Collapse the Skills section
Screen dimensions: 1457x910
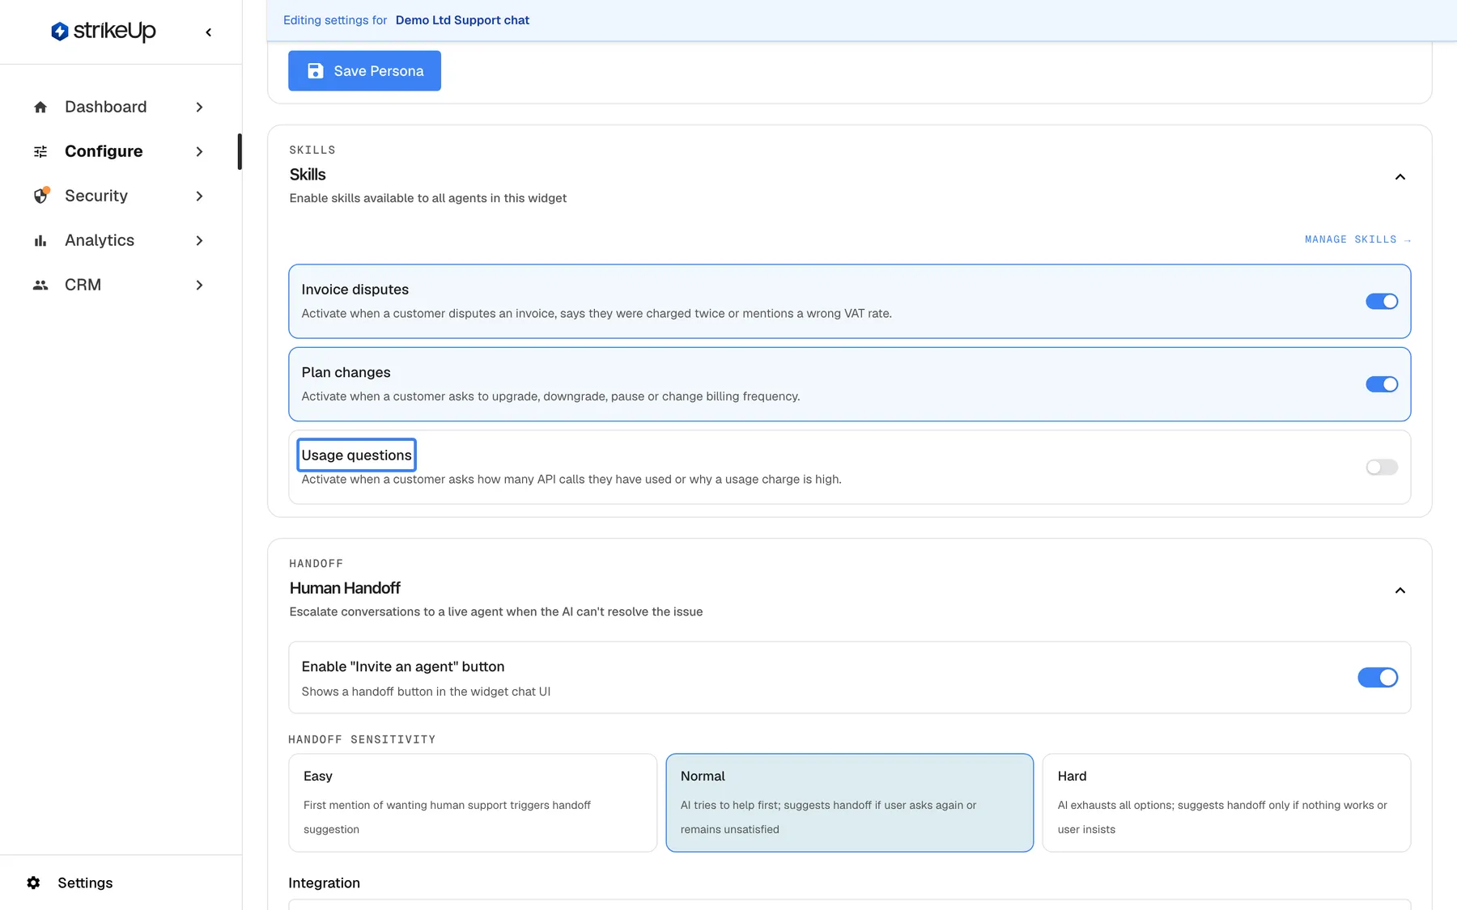(1400, 177)
